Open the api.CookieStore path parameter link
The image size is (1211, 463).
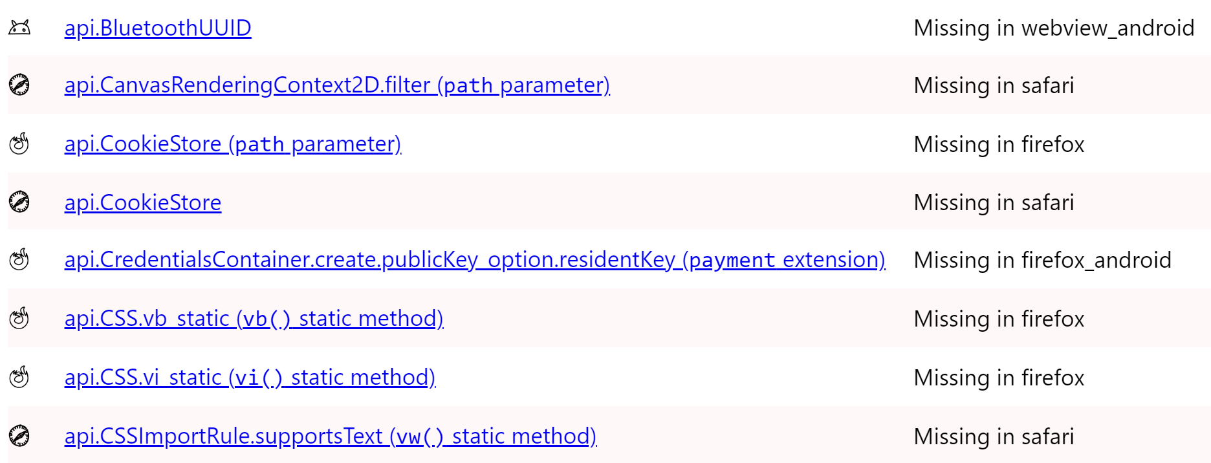pyautogui.click(x=232, y=143)
